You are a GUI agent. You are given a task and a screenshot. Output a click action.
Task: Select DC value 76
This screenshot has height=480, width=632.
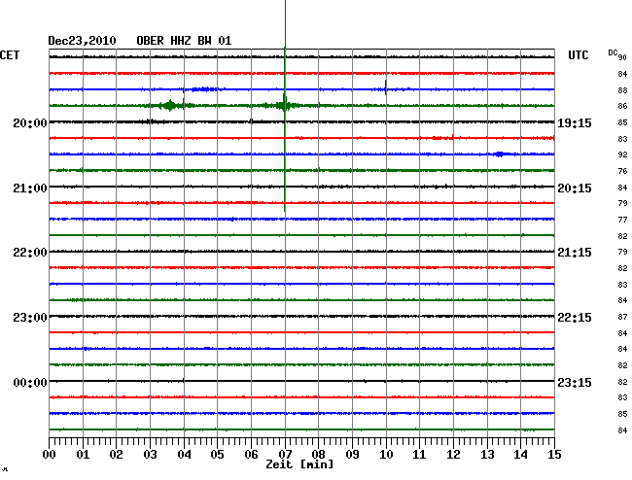coord(622,171)
